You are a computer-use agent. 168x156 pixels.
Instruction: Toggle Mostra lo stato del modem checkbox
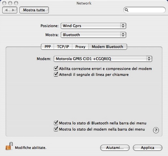coord(56,129)
